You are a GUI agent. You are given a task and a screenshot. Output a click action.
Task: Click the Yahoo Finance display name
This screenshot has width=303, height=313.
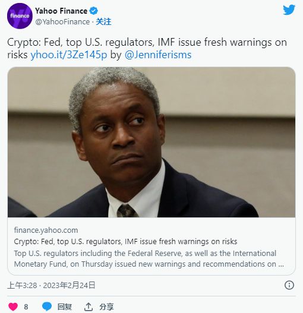pyautogui.click(x=61, y=11)
